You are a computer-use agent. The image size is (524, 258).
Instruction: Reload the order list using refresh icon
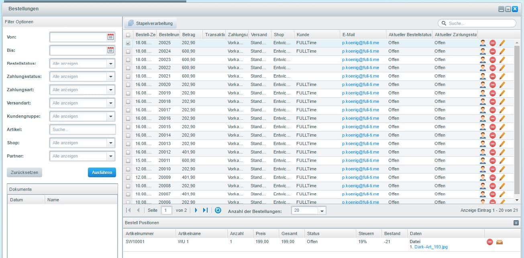[218, 210]
